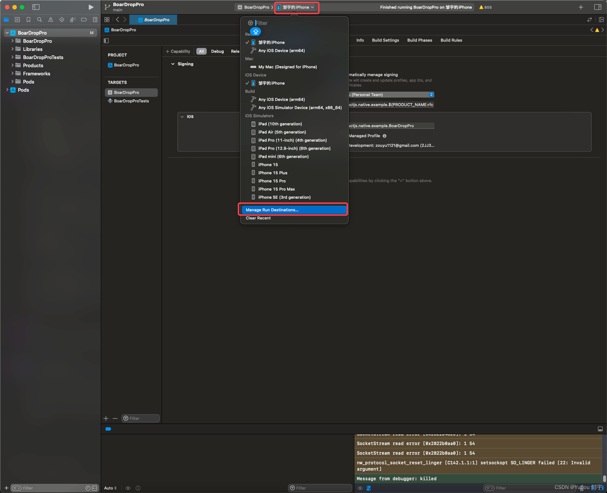Toggle checkmark on 邹宇的iPhone device
This screenshot has width=607, height=493.
click(246, 83)
